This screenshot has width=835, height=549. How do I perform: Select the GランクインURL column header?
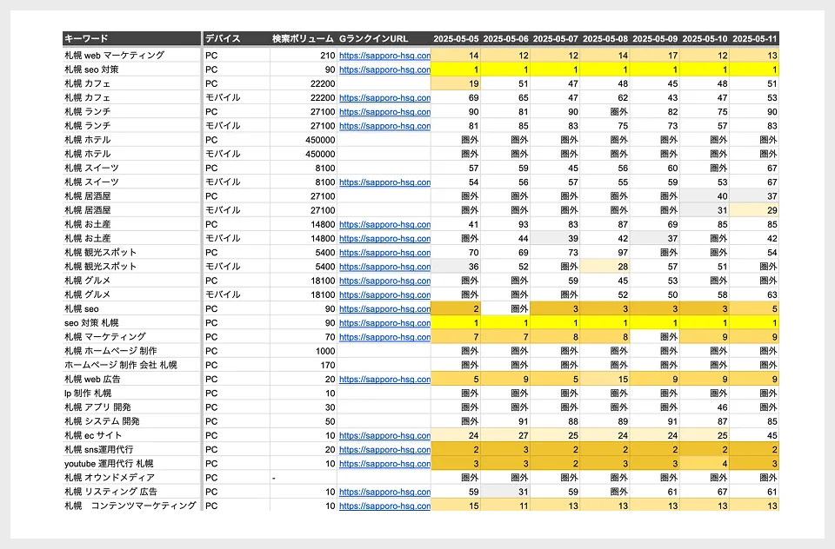(x=374, y=39)
